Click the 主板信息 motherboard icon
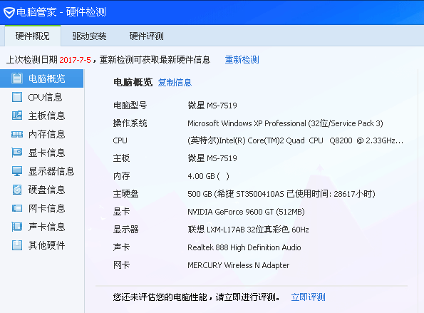The height and width of the screenshot is (313, 424). click(17, 116)
